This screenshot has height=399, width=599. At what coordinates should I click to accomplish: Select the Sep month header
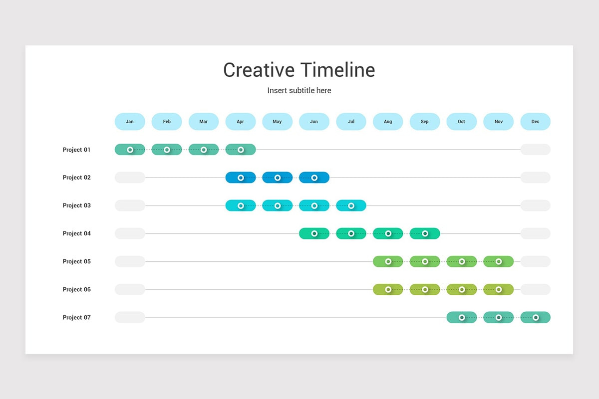tap(425, 122)
